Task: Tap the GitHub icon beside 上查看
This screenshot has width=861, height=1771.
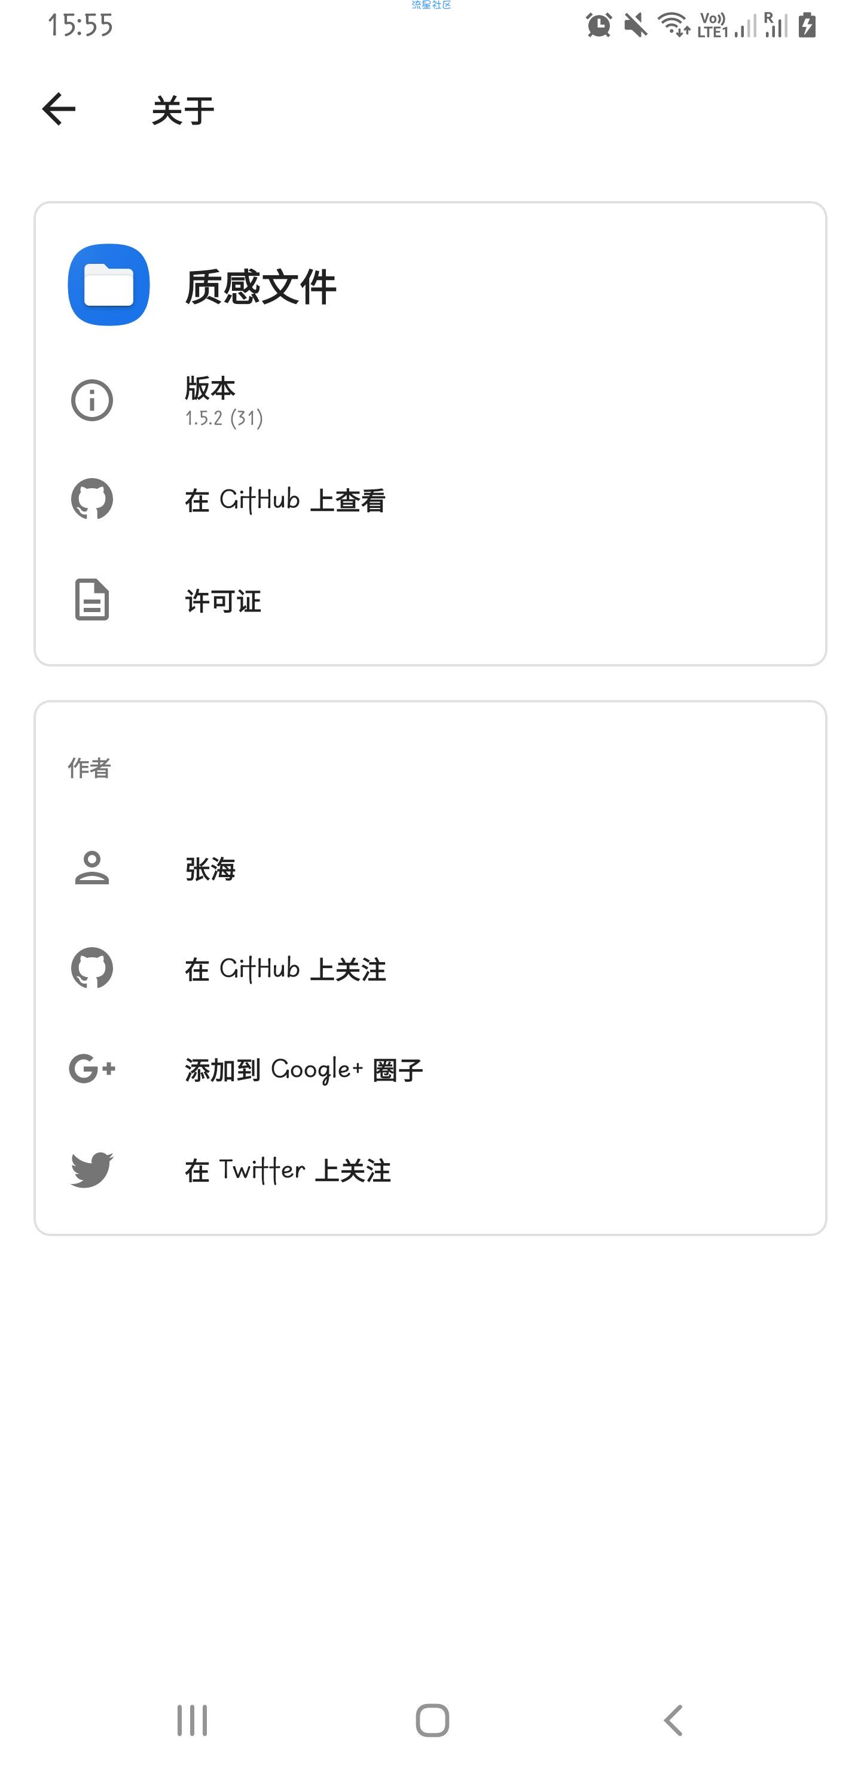Action: click(91, 499)
